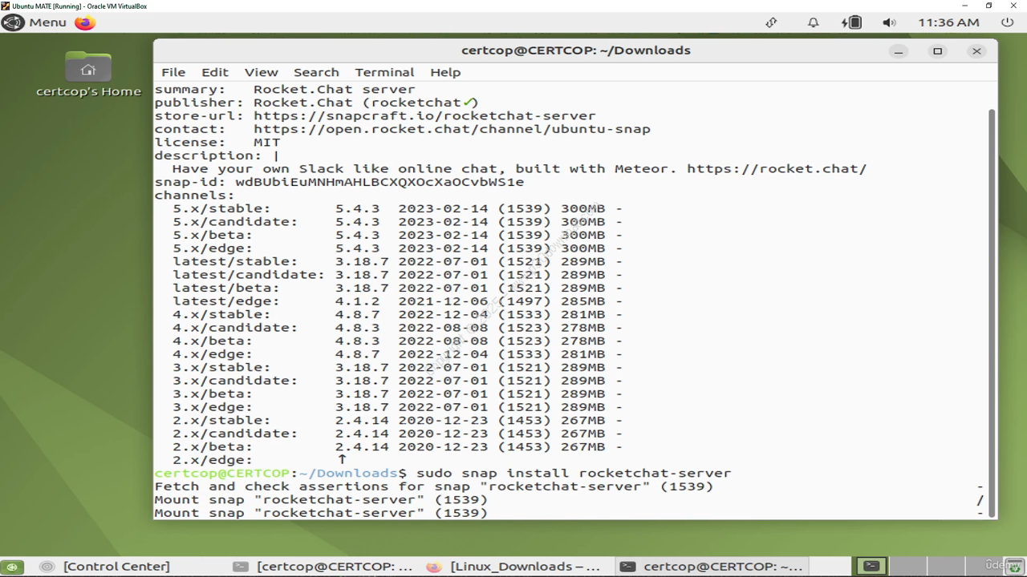Screen dimensions: 1027x577
Task: Click the terminal title certcop@CERTCOP: ~/Downloads
Action: click(x=576, y=50)
